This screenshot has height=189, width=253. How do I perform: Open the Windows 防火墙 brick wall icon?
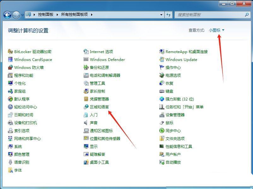click(x=10, y=67)
